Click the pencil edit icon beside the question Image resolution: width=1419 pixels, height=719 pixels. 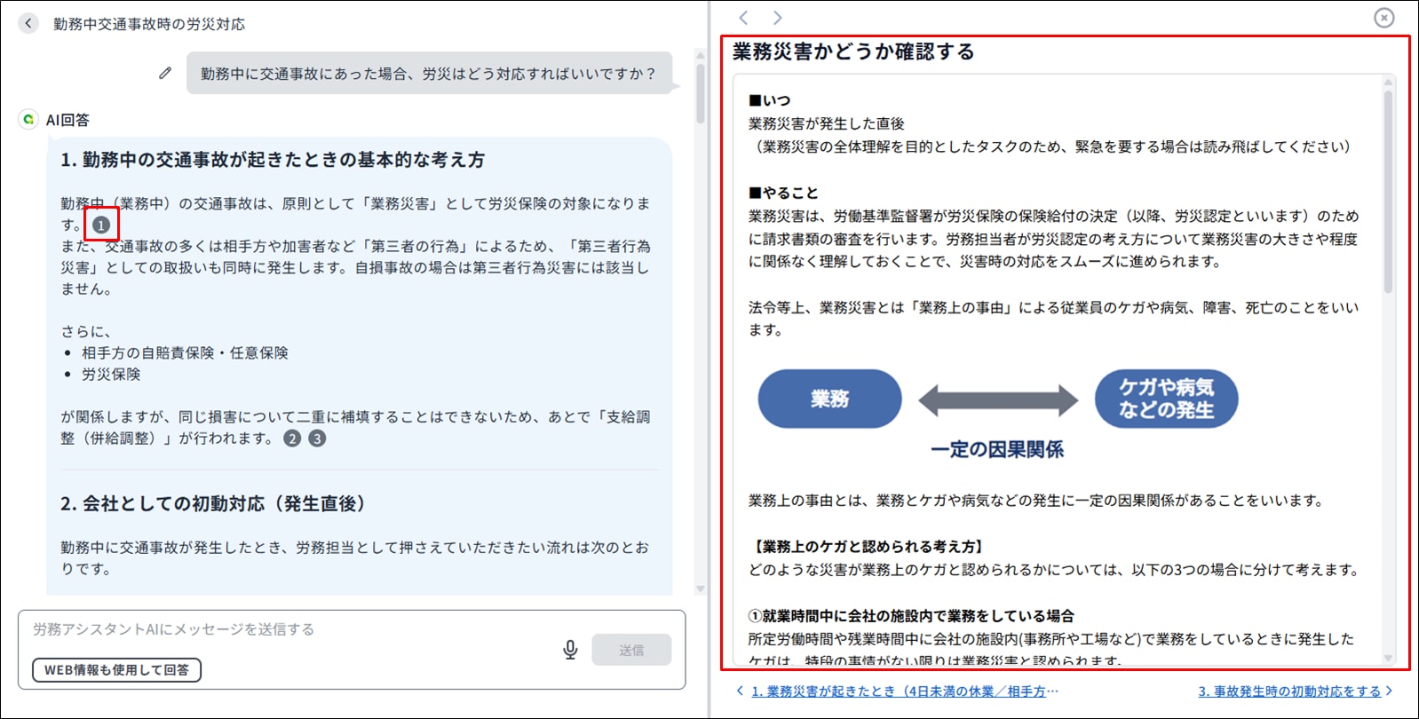[x=165, y=73]
